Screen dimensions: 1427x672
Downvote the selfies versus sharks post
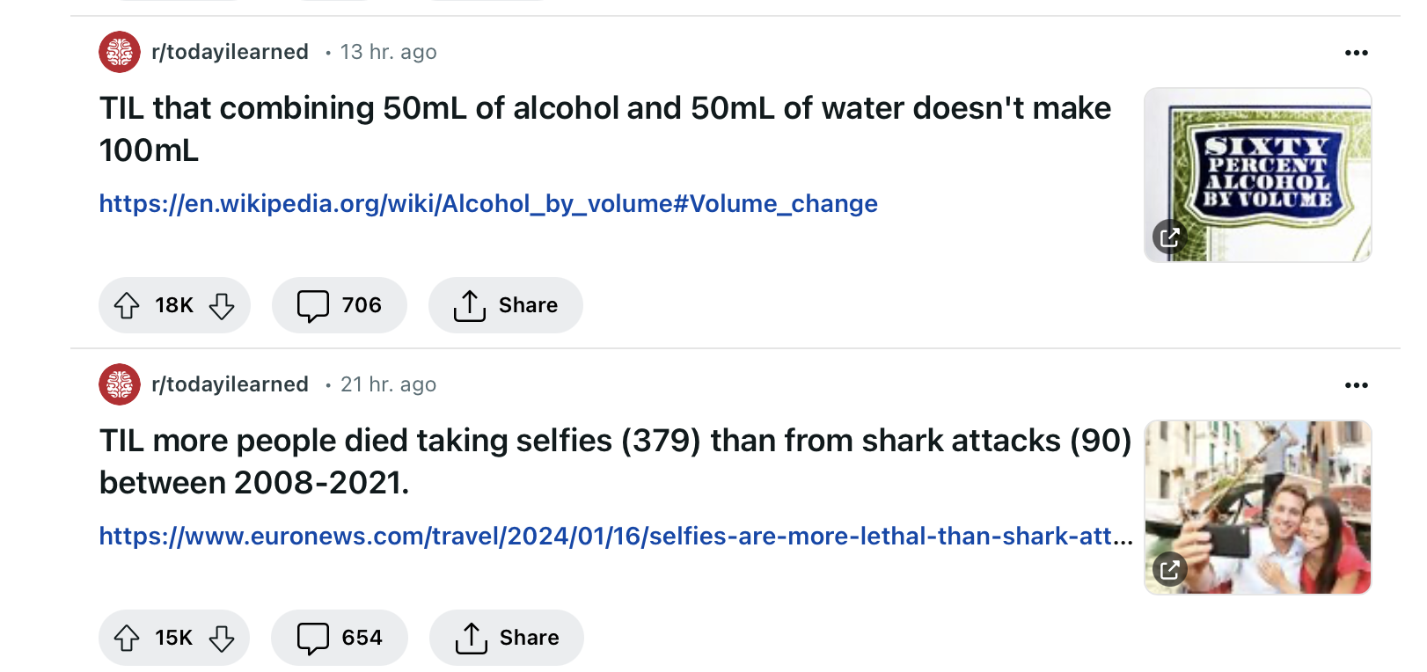pyautogui.click(x=222, y=638)
